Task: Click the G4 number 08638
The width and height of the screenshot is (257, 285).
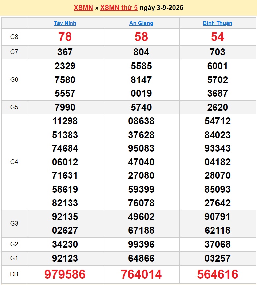Action: tap(141, 121)
